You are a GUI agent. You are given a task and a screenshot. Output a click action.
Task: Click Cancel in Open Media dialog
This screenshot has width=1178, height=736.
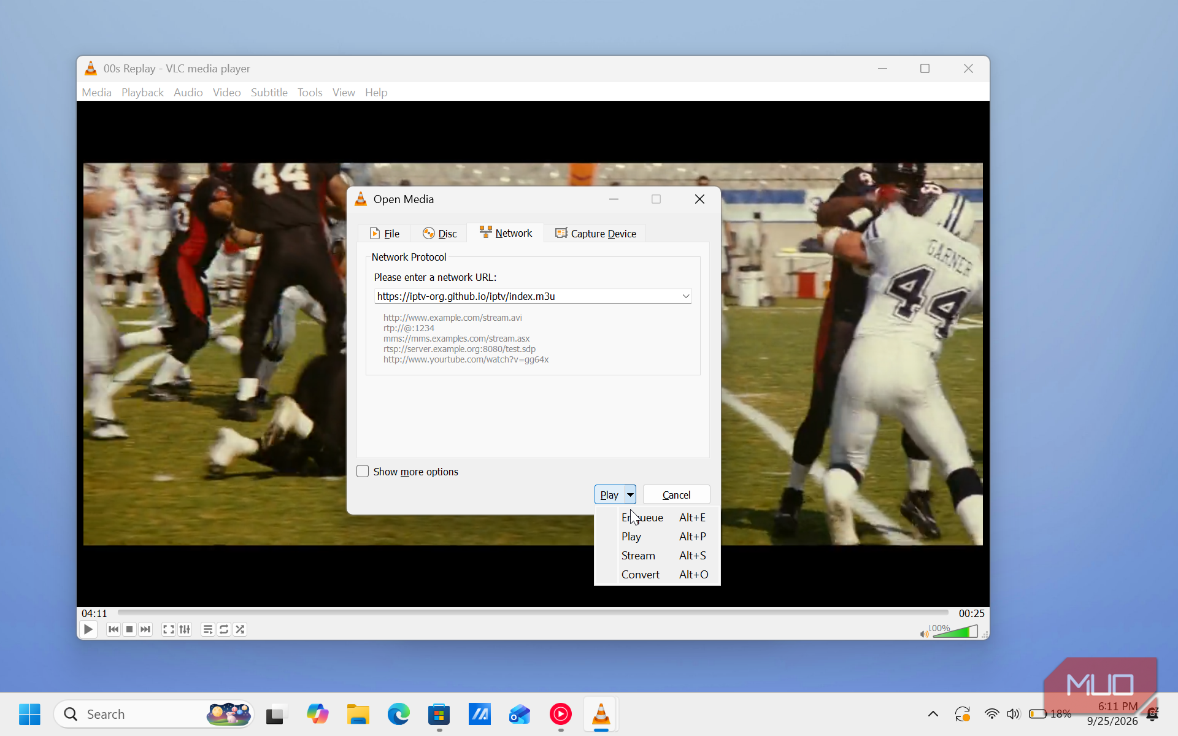click(x=676, y=495)
